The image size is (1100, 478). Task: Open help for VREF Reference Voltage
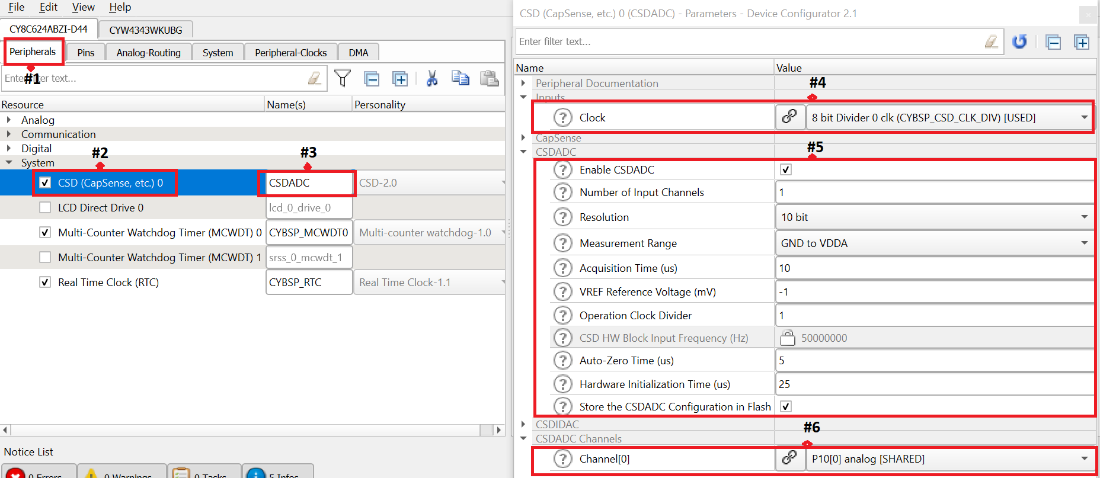click(562, 291)
